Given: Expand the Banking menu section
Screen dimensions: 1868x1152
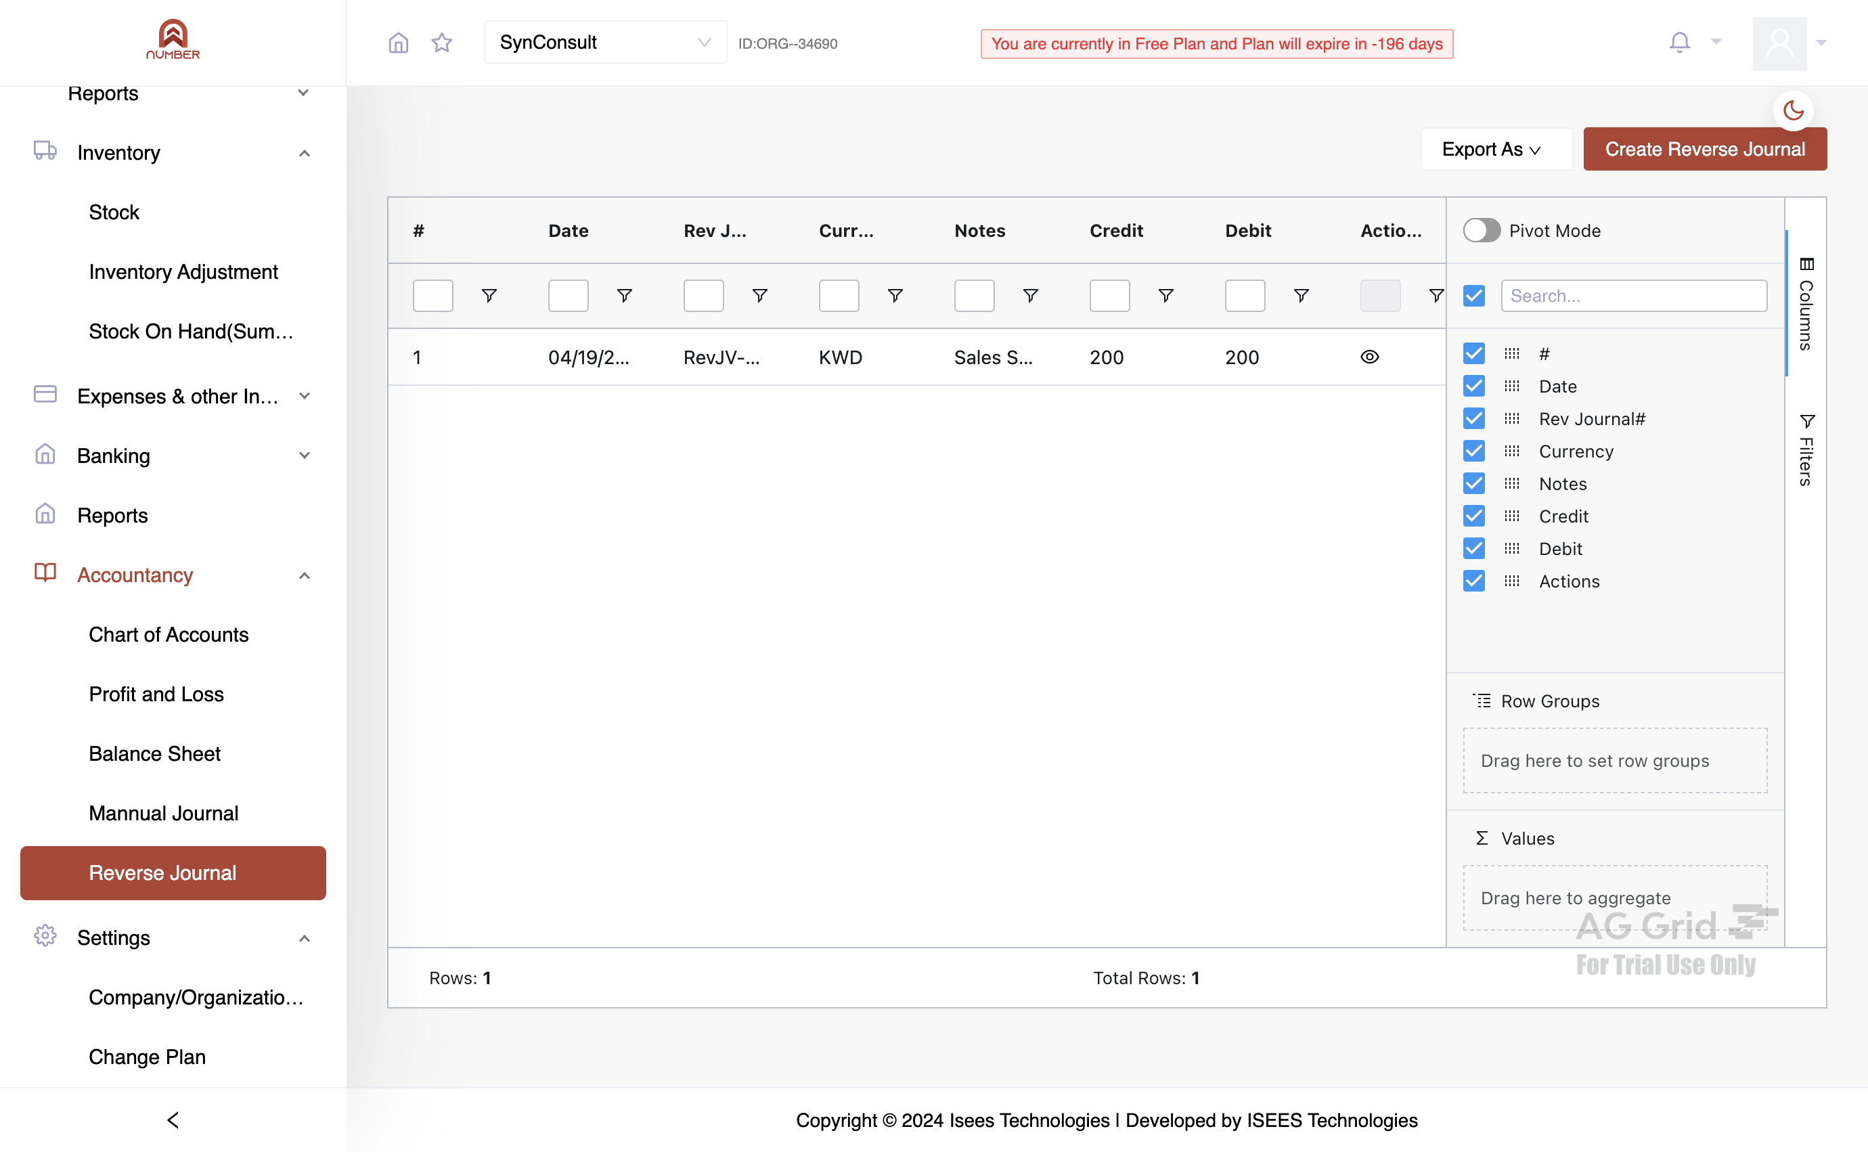Looking at the screenshot, I should click(304, 456).
